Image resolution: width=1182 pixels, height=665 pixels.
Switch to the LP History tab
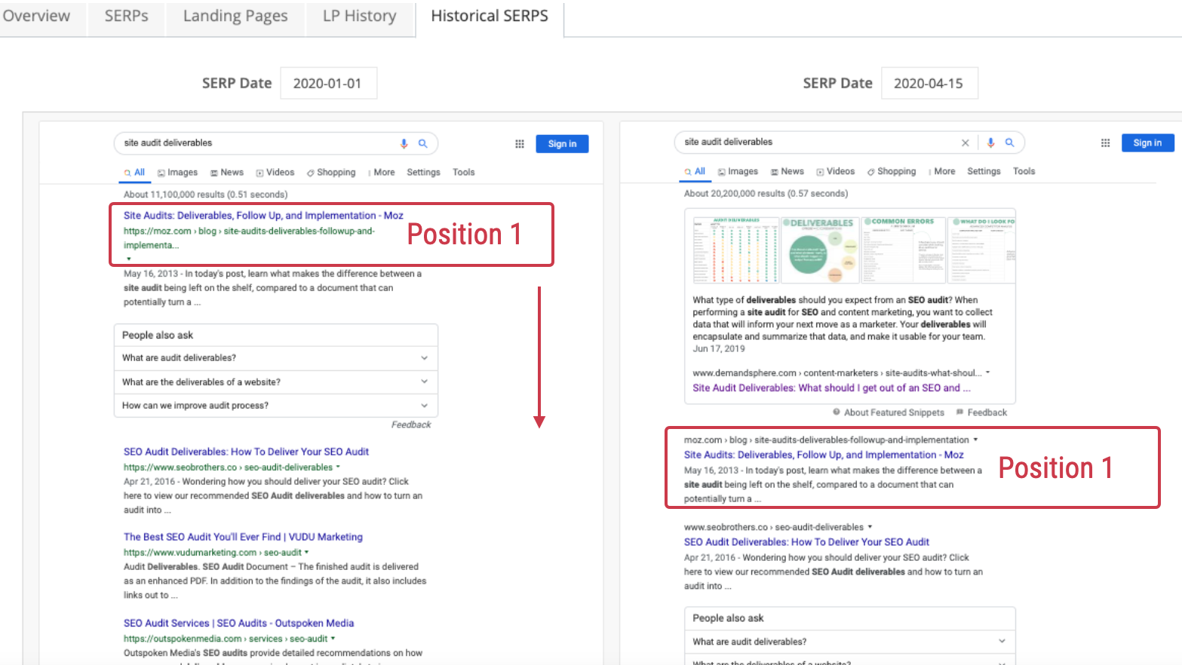click(359, 15)
